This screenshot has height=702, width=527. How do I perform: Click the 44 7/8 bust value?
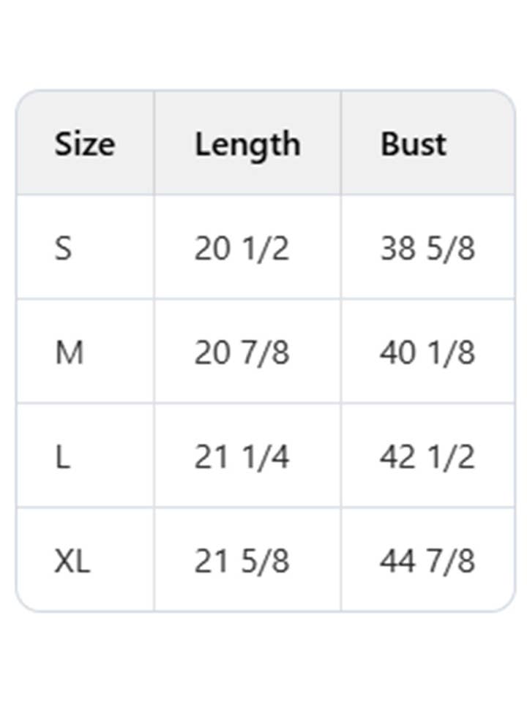pyautogui.click(x=427, y=562)
